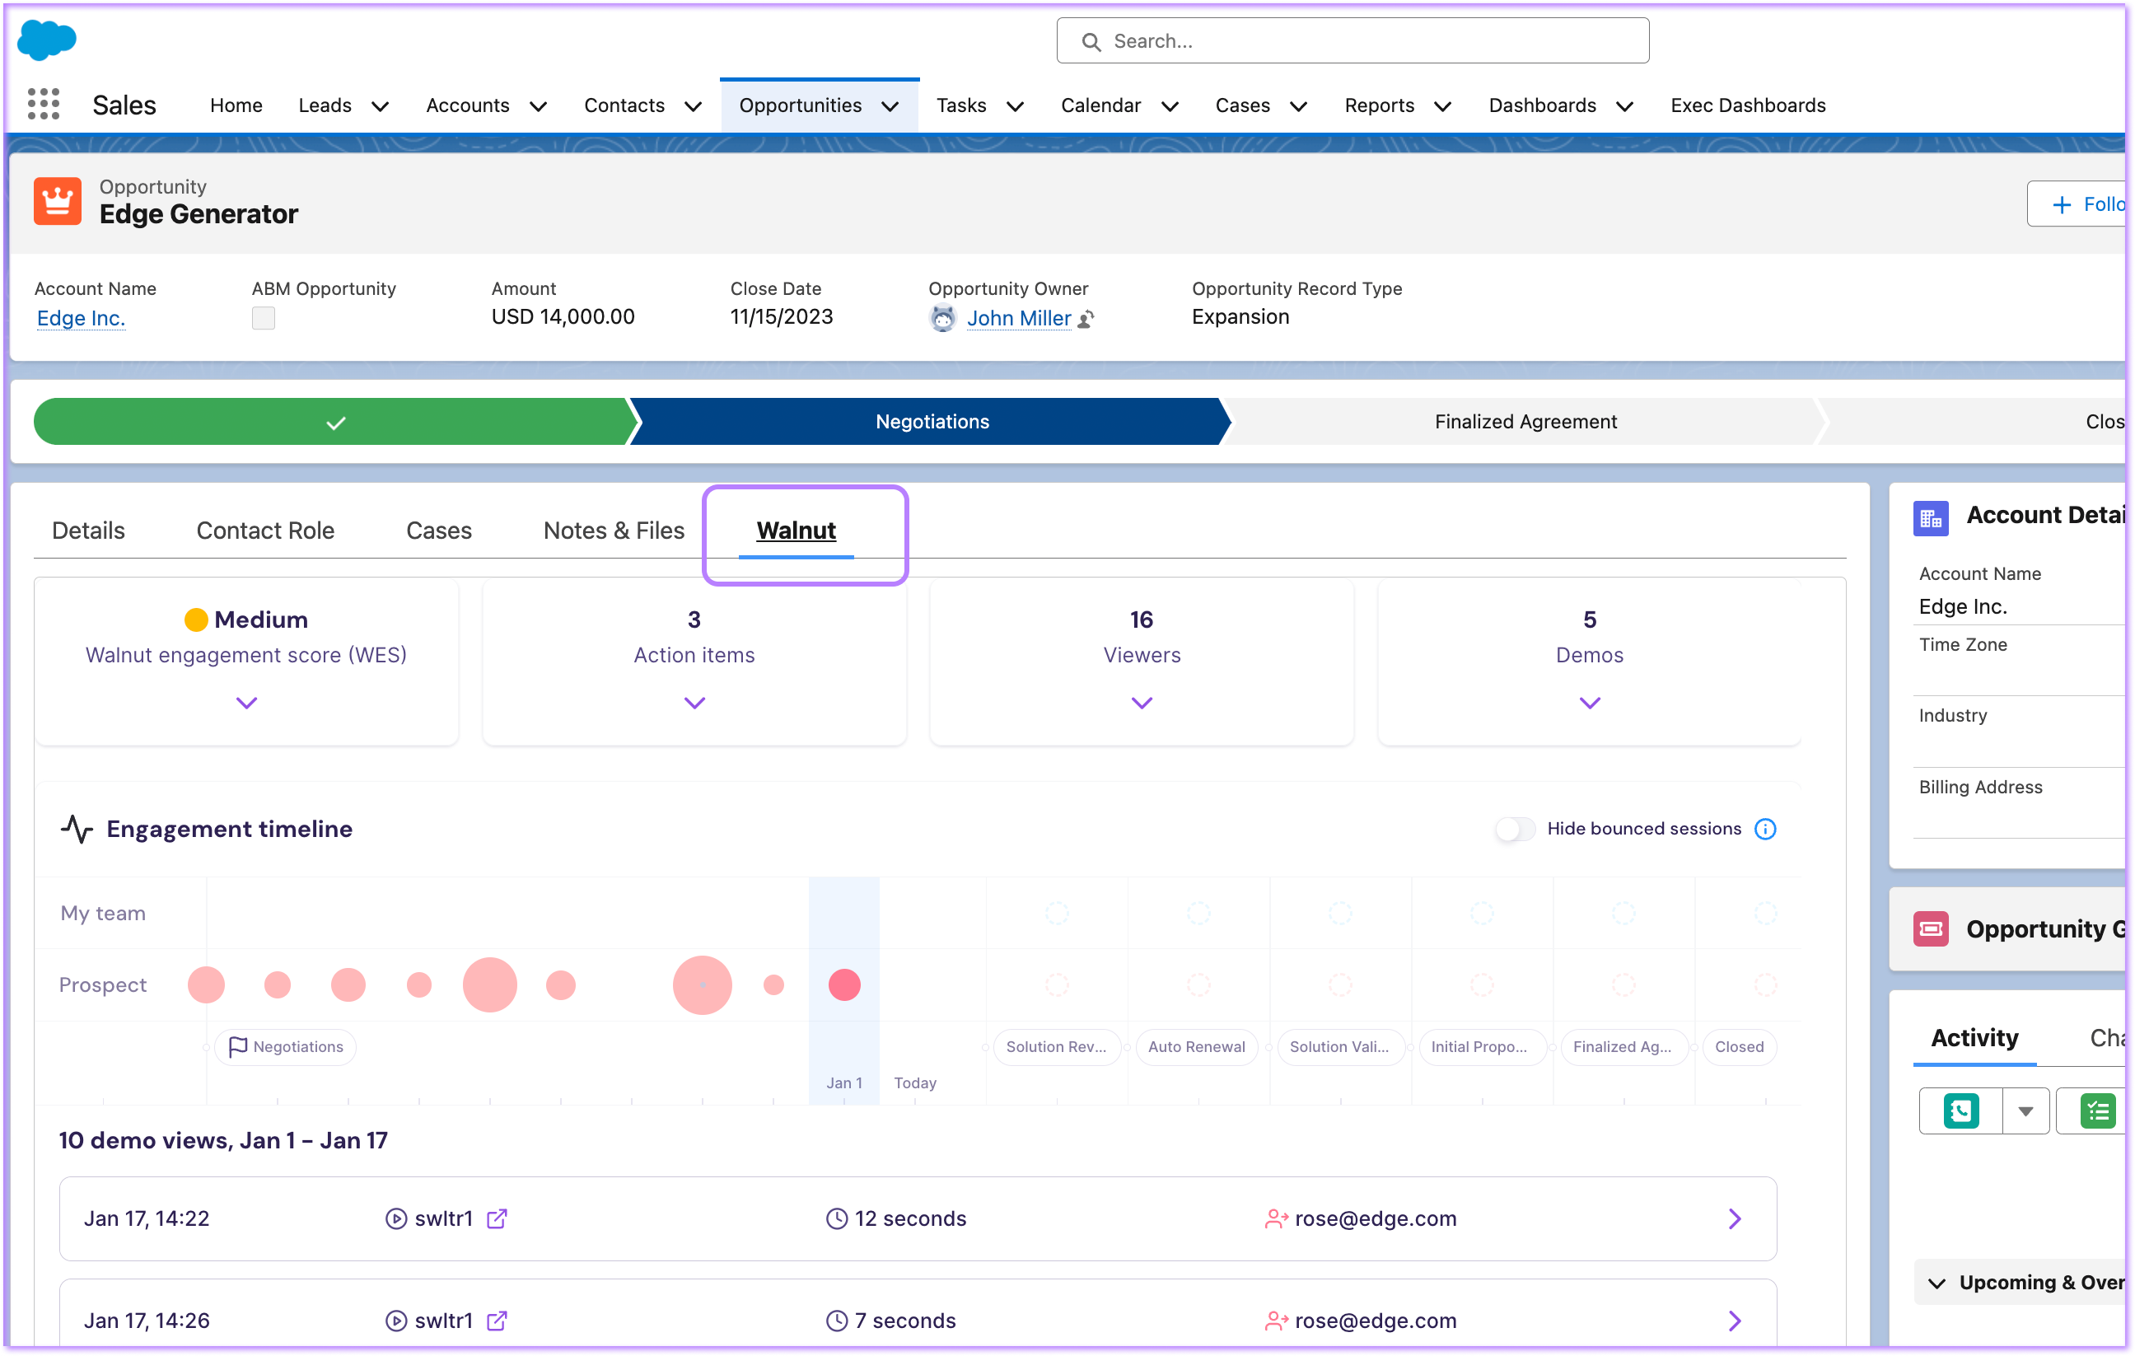Open John Miller owner link

[1019, 318]
